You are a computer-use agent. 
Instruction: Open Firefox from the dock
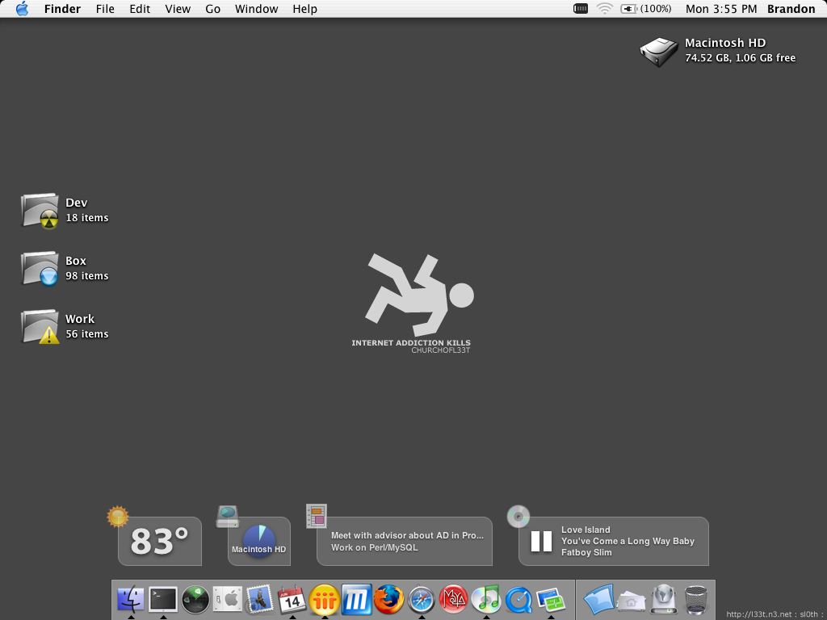tap(388, 599)
